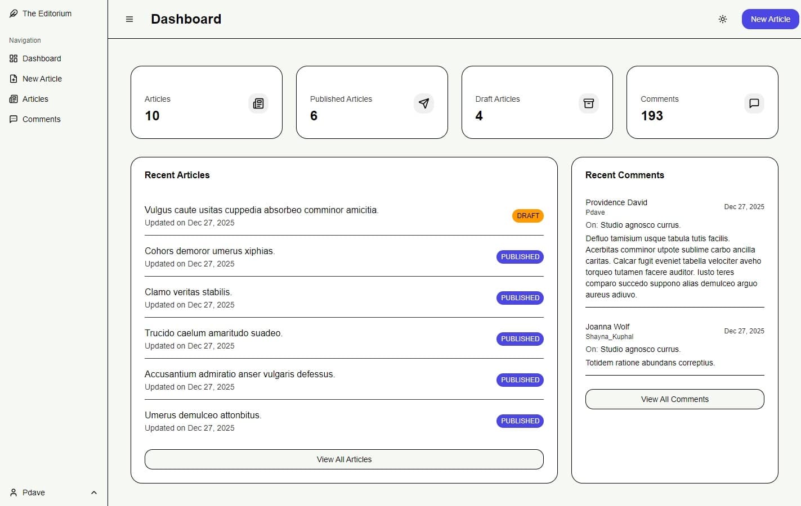801x506 pixels.
Task: Click View All Articles
Action: click(343, 459)
